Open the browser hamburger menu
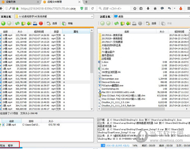This screenshot has height=149, width=190. pyautogui.click(x=189, y=8)
